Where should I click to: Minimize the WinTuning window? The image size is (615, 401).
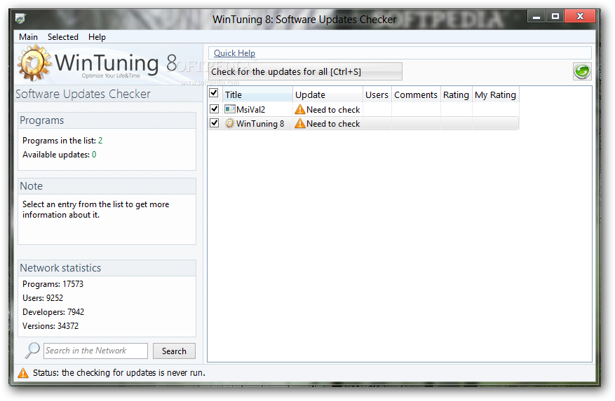[536, 17]
